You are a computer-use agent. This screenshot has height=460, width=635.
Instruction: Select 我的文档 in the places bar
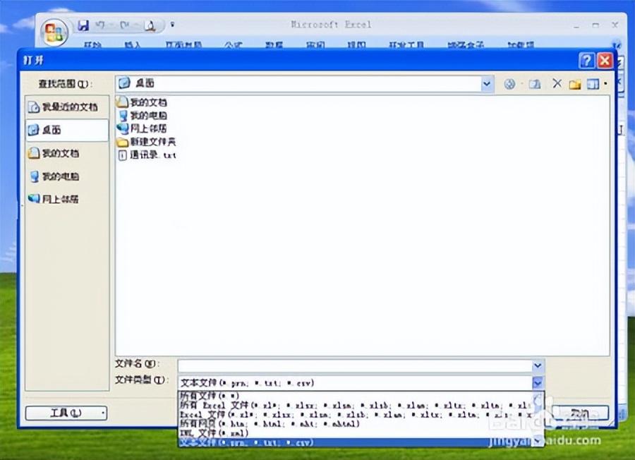[x=67, y=153]
